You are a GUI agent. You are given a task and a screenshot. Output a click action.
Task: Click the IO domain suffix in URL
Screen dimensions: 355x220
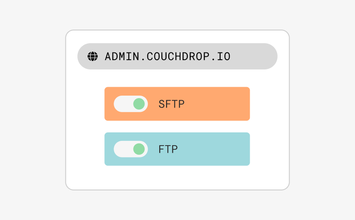pos(224,56)
